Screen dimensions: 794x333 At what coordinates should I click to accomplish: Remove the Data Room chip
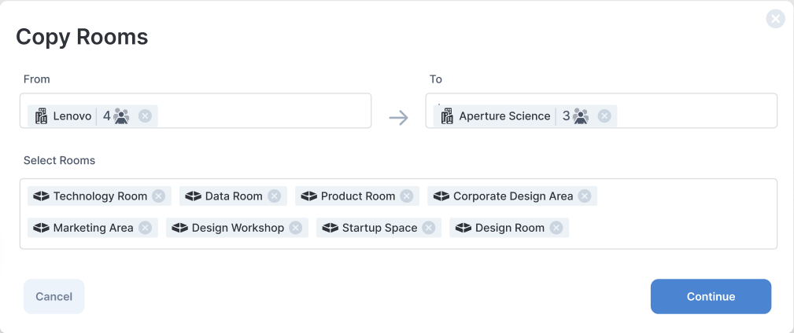275,196
